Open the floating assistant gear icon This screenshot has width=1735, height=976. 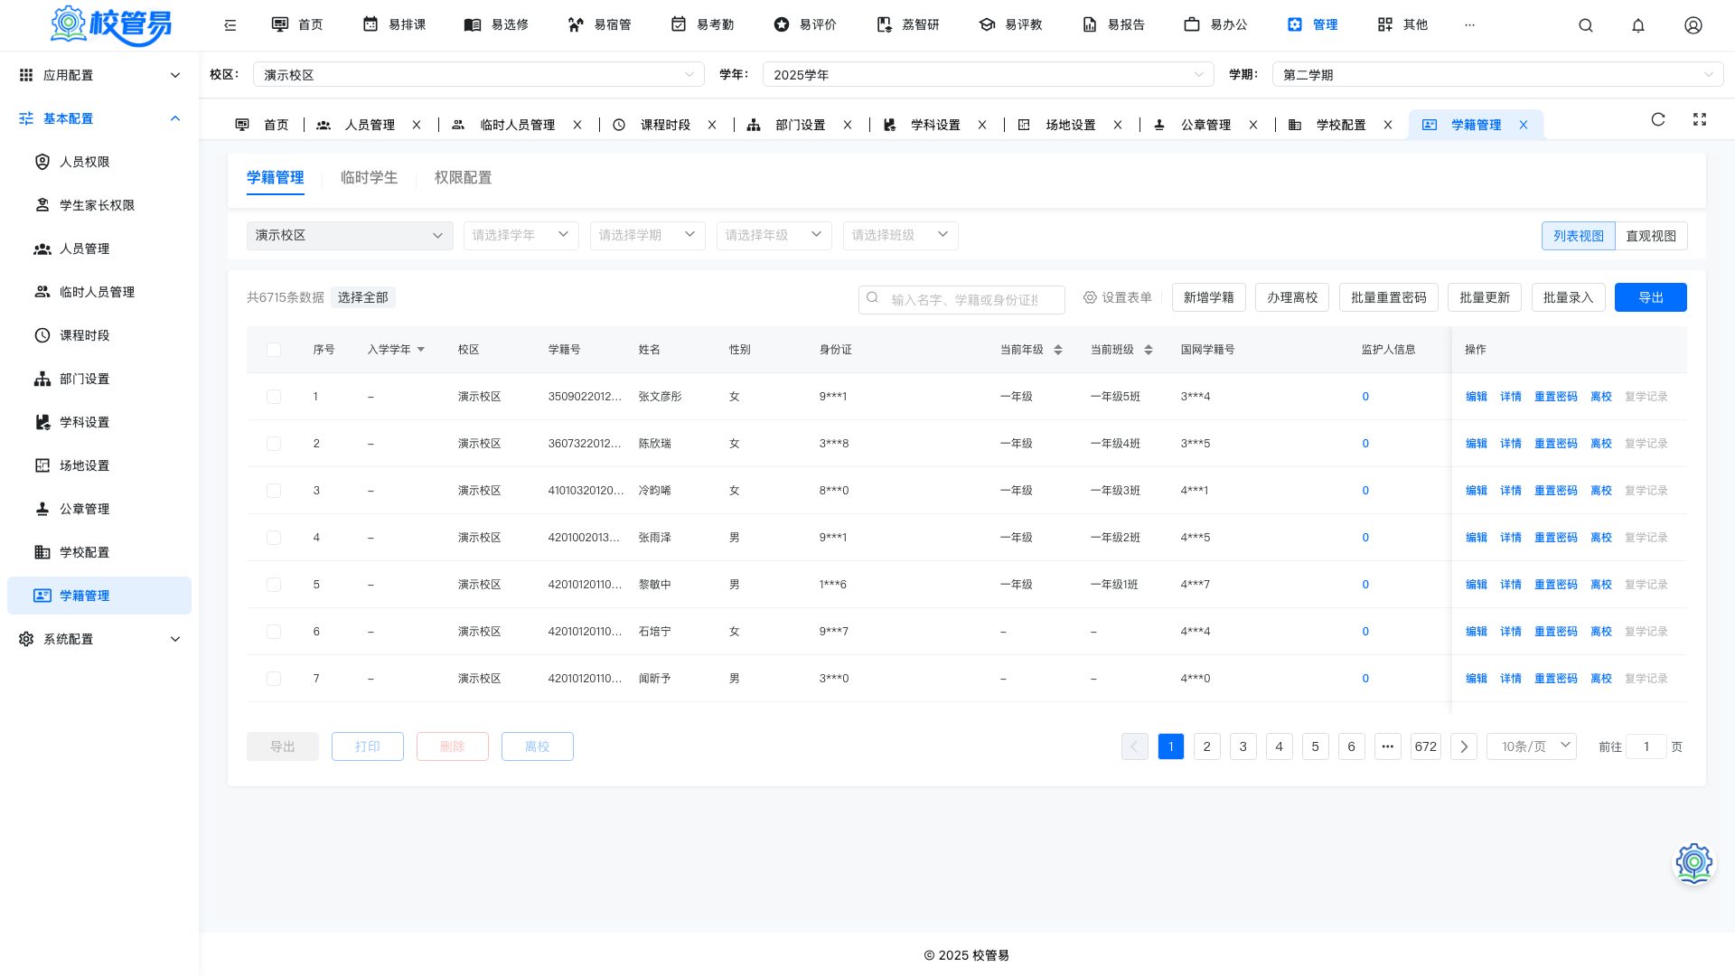(1694, 864)
